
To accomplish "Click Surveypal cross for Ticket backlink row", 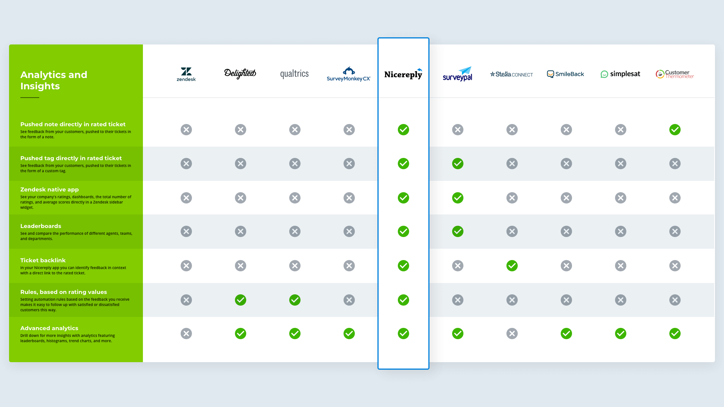I will 458,266.
